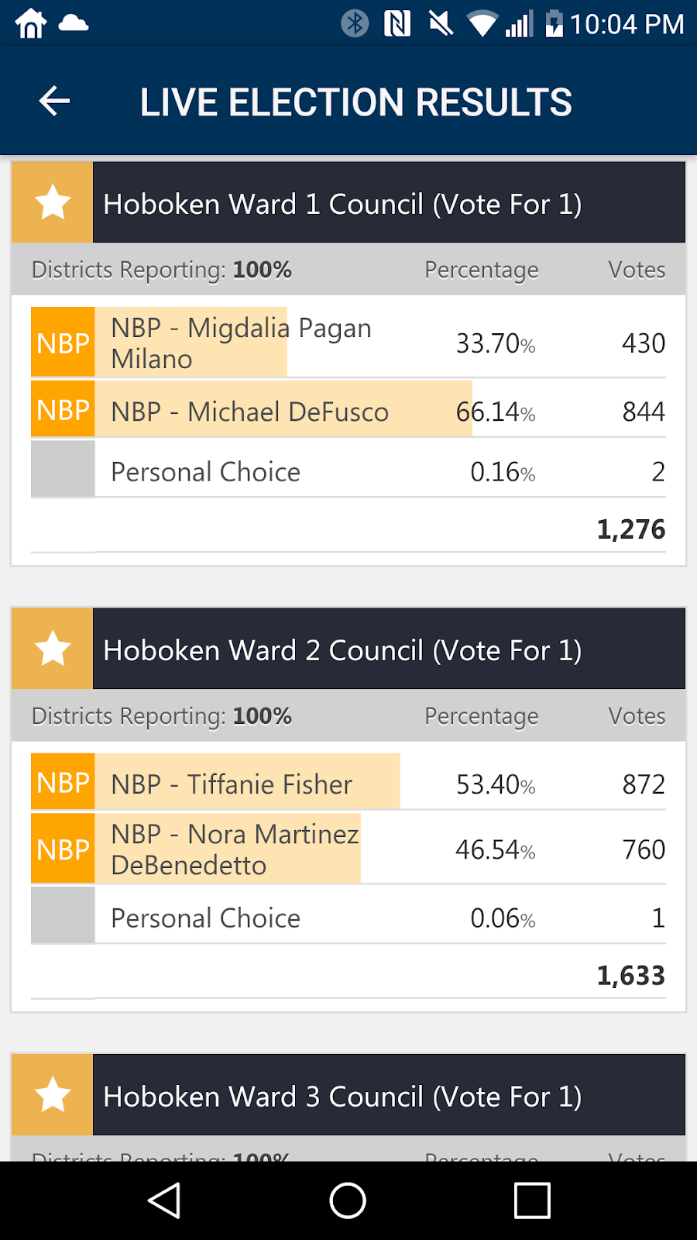Go back using the arrow in the header
This screenshot has height=1240, width=697.
[53, 101]
